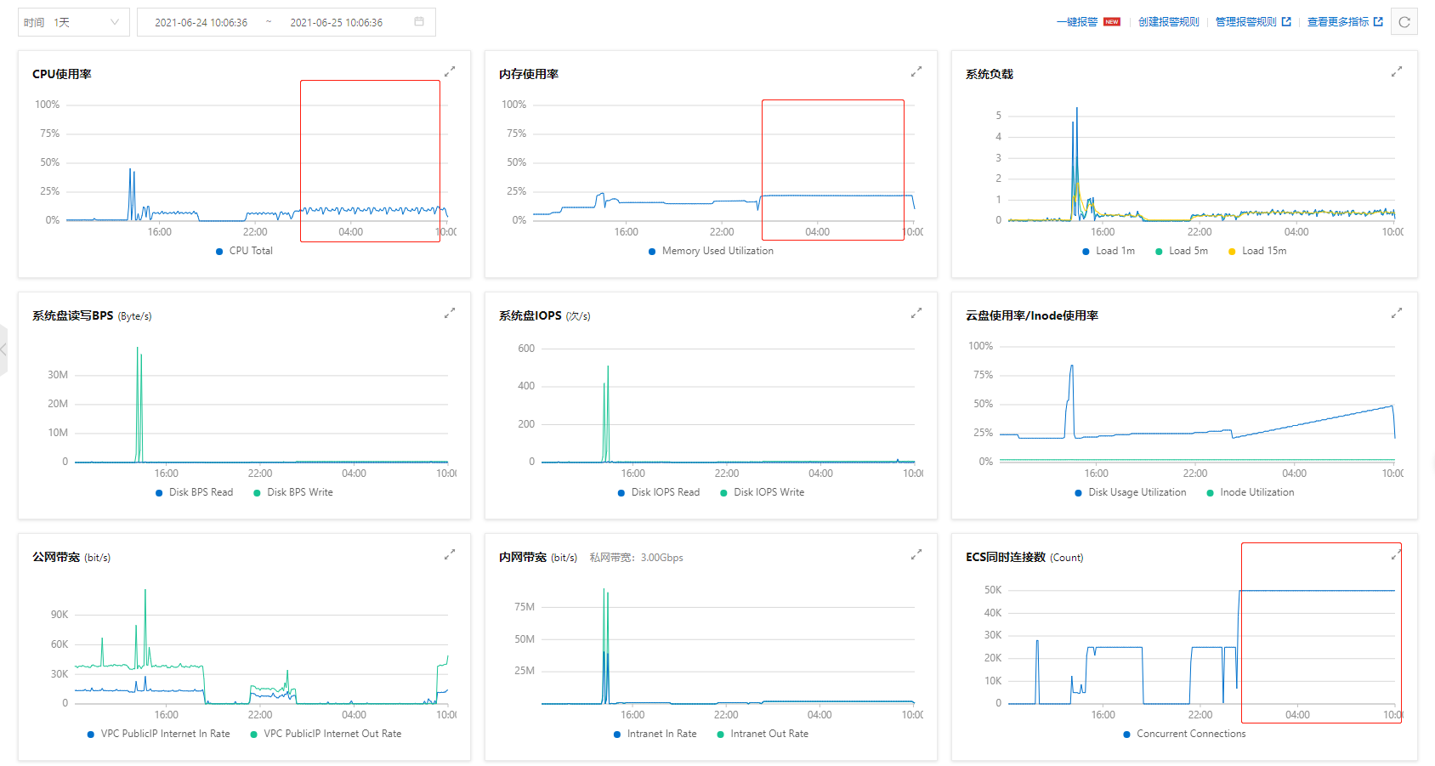
Task: Expand the 公网带宽 chart to fullscreen
Action: coord(450,555)
